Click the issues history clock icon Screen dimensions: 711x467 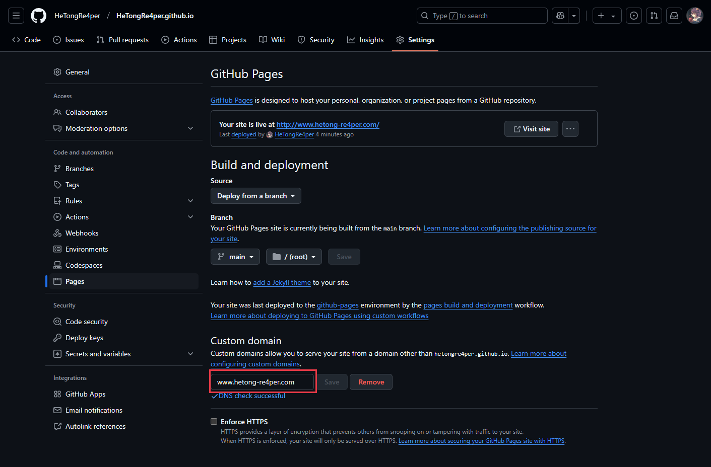[634, 15]
